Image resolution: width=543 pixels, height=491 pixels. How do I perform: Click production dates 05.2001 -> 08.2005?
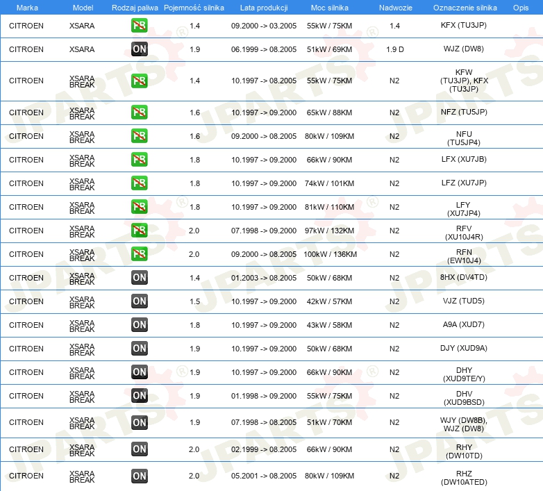tap(264, 476)
